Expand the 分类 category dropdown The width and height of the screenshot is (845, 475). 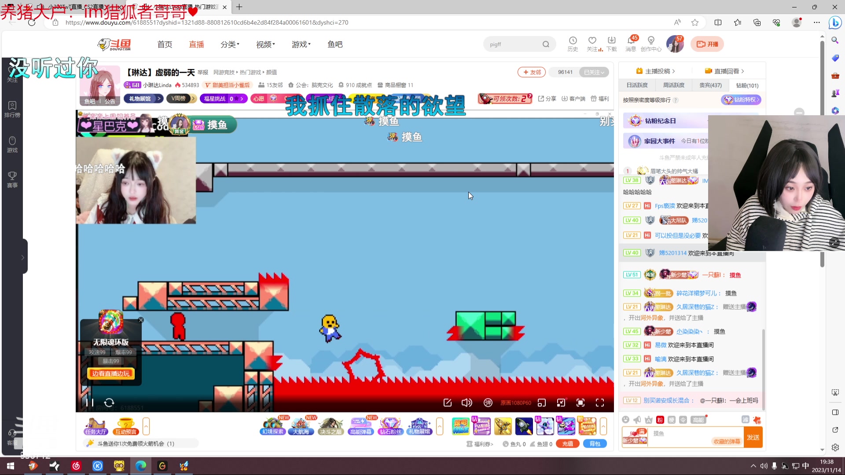230,44
